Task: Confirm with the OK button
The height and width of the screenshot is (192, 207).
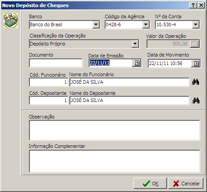Action: (150, 184)
